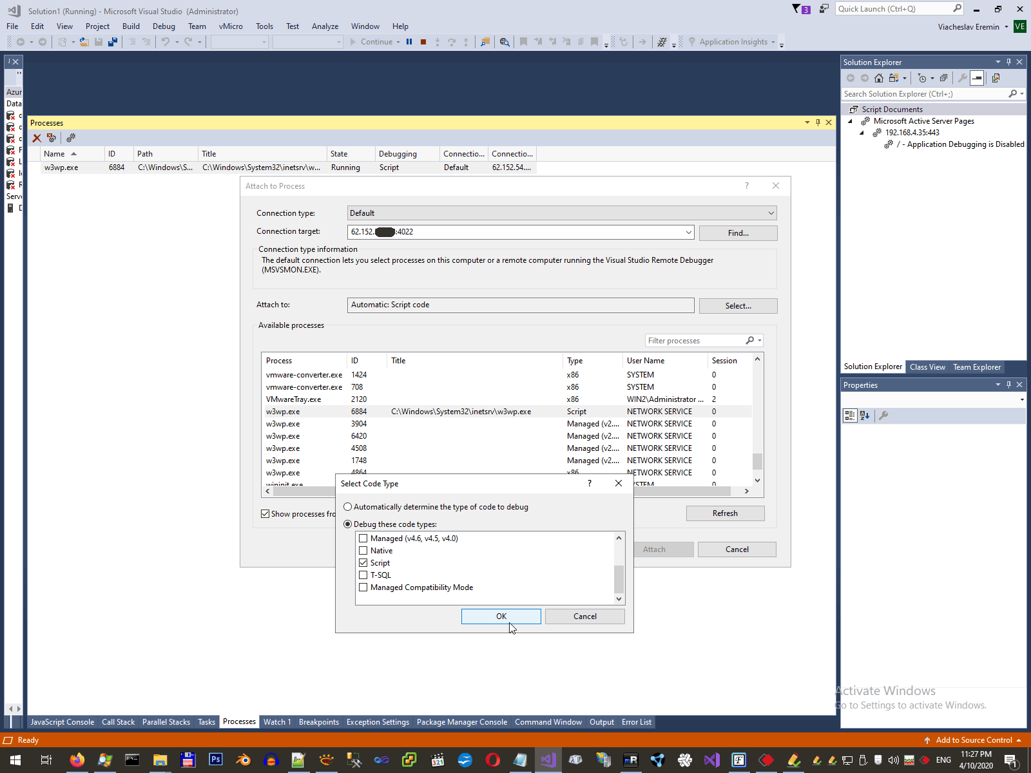This screenshot has height=773, width=1031.
Task: Switch to the Call Stack tab
Action: point(119,722)
